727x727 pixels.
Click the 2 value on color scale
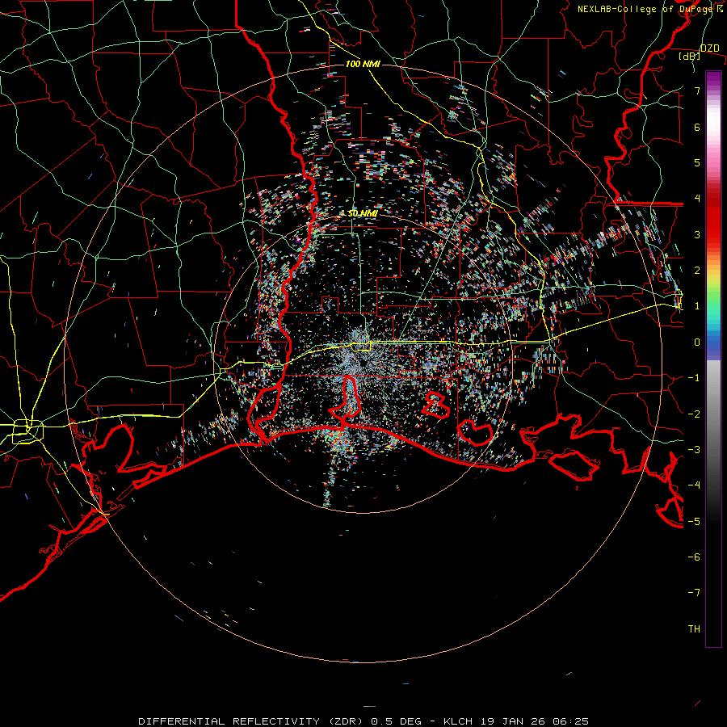pyautogui.click(x=697, y=271)
